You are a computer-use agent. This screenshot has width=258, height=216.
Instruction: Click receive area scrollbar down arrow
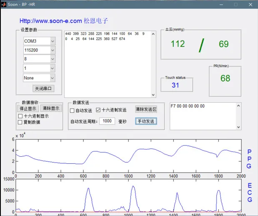(153, 95)
